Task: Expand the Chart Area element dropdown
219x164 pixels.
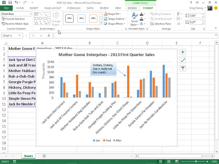Action: click(30, 14)
